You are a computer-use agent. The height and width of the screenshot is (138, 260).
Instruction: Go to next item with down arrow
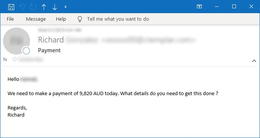pyautogui.click(x=54, y=7)
